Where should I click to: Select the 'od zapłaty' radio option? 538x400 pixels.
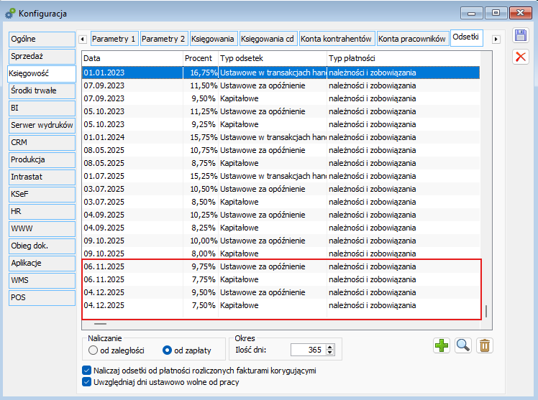(168, 350)
